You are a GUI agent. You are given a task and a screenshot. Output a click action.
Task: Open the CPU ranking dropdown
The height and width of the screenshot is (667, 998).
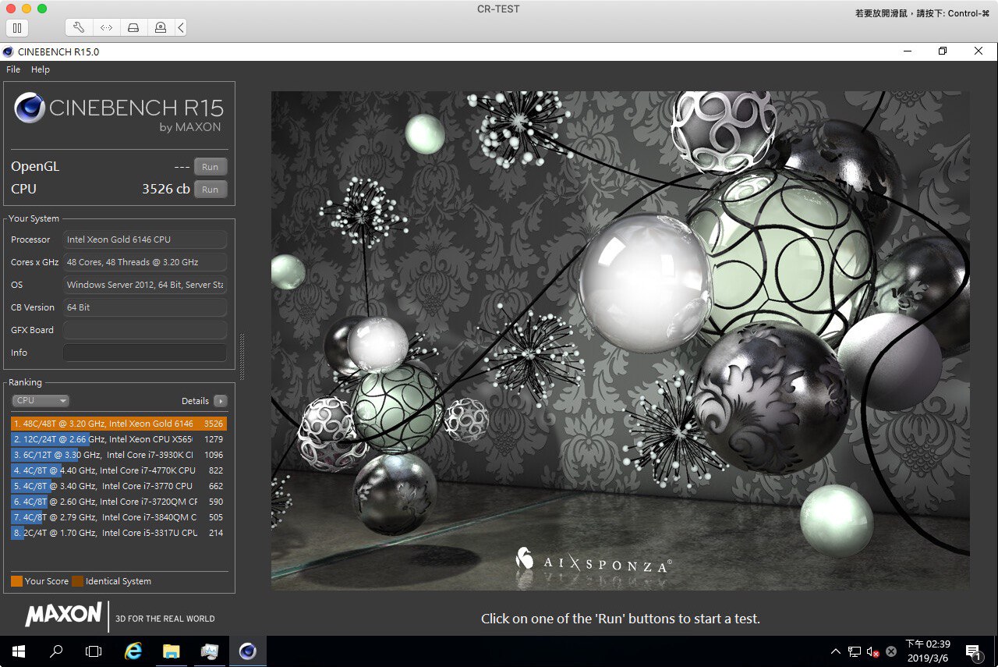point(41,400)
